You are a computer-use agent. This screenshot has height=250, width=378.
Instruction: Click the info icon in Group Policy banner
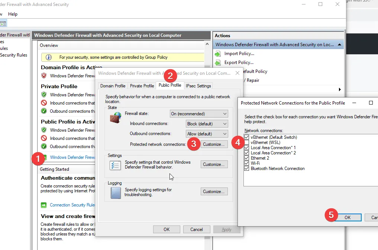[x=49, y=57]
